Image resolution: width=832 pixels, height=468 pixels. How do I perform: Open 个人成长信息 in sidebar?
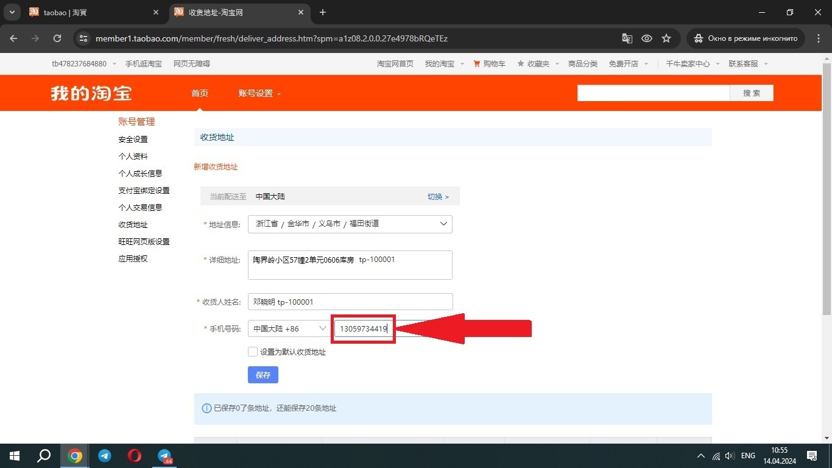coord(140,174)
